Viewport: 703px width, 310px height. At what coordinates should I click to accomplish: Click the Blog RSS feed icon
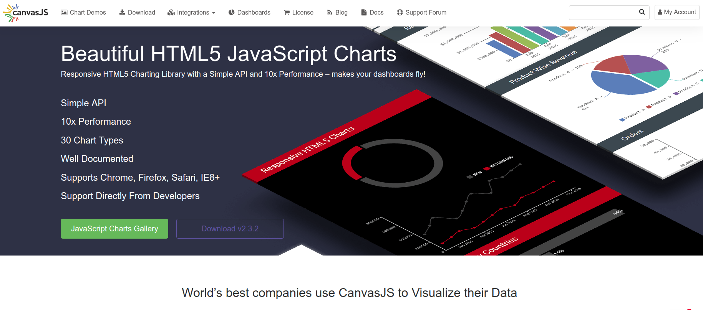(x=330, y=13)
